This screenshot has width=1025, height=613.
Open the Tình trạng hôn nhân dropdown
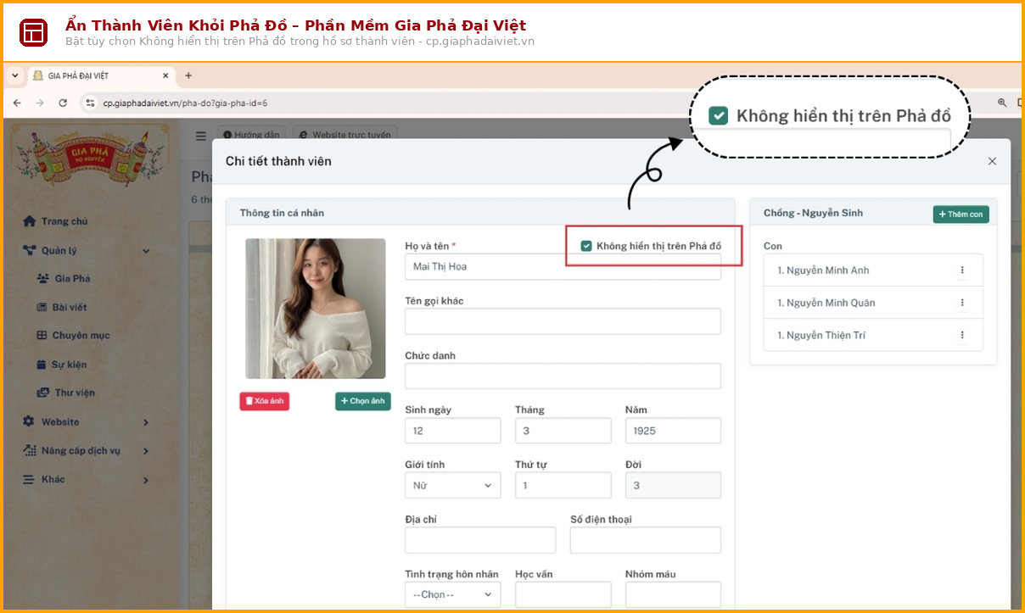click(453, 594)
